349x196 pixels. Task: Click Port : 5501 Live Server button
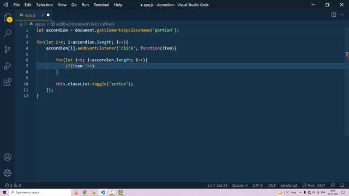(314, 185)
